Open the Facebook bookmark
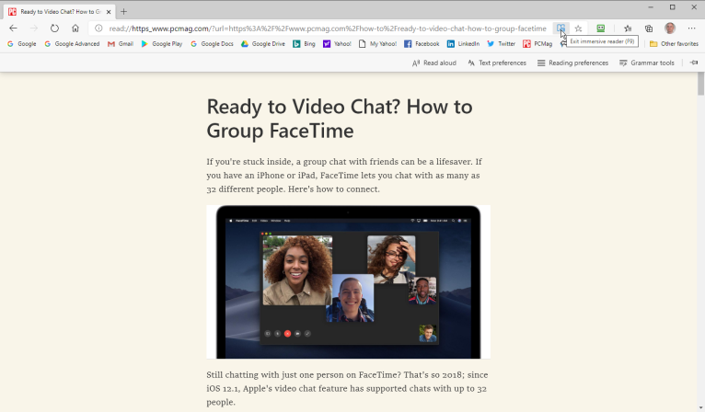The image size is (705, 412). pos(422,43)
